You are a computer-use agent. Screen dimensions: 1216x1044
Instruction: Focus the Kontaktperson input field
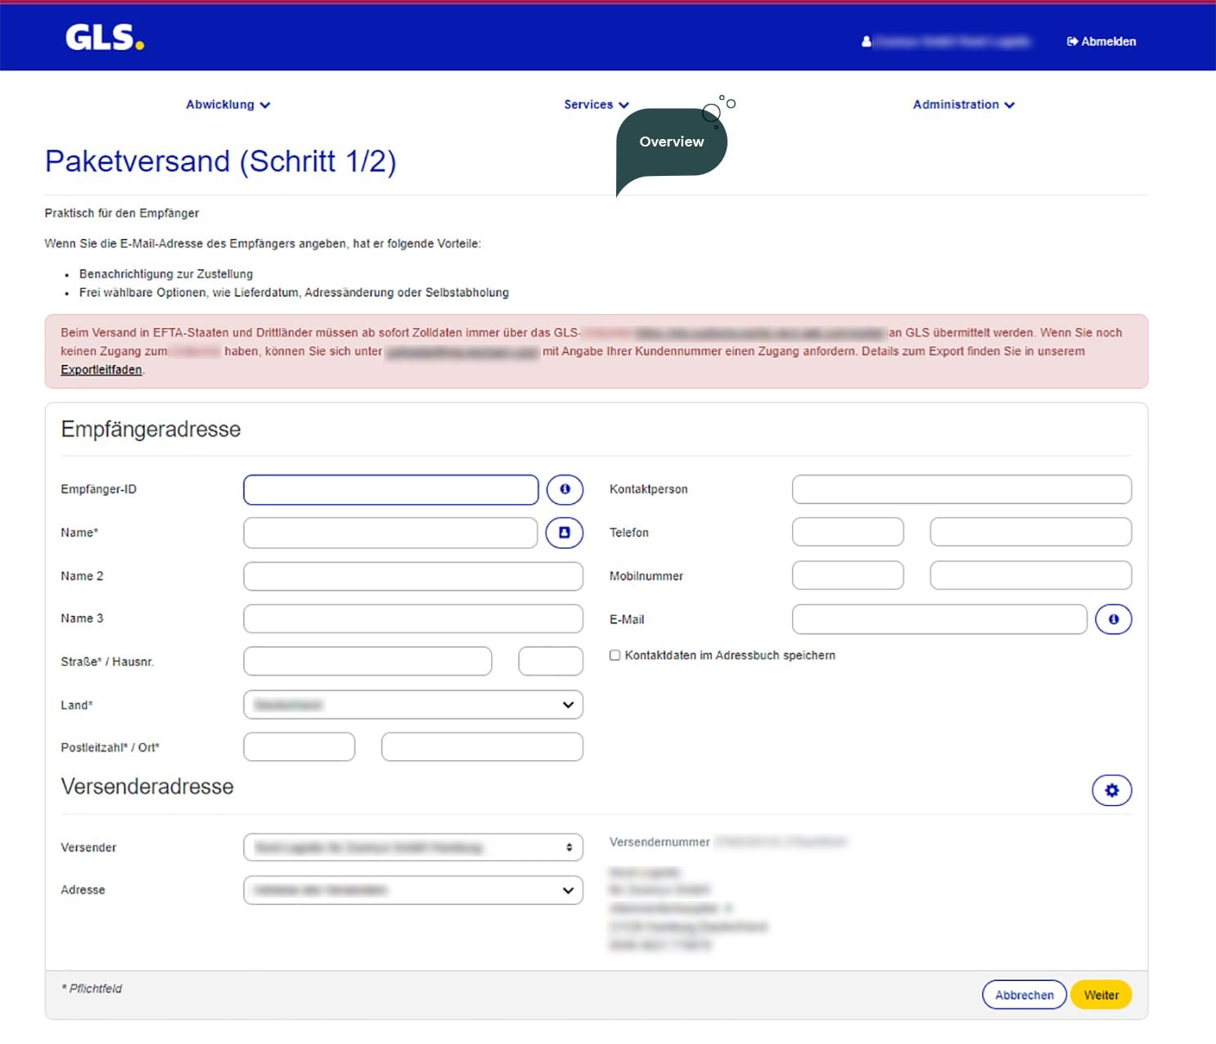pyautogui.click(x=962, y=489)
